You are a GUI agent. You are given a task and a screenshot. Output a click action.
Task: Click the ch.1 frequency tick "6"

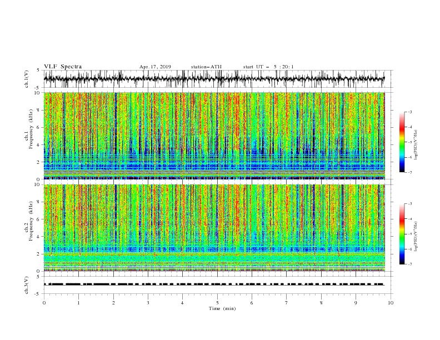tap(39, 127)
